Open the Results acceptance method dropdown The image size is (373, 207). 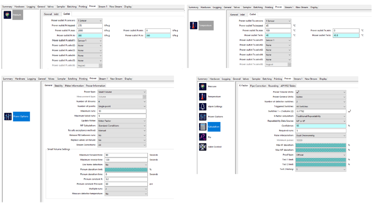(122, 131)
